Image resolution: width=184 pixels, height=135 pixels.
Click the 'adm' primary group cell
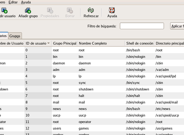56,70
